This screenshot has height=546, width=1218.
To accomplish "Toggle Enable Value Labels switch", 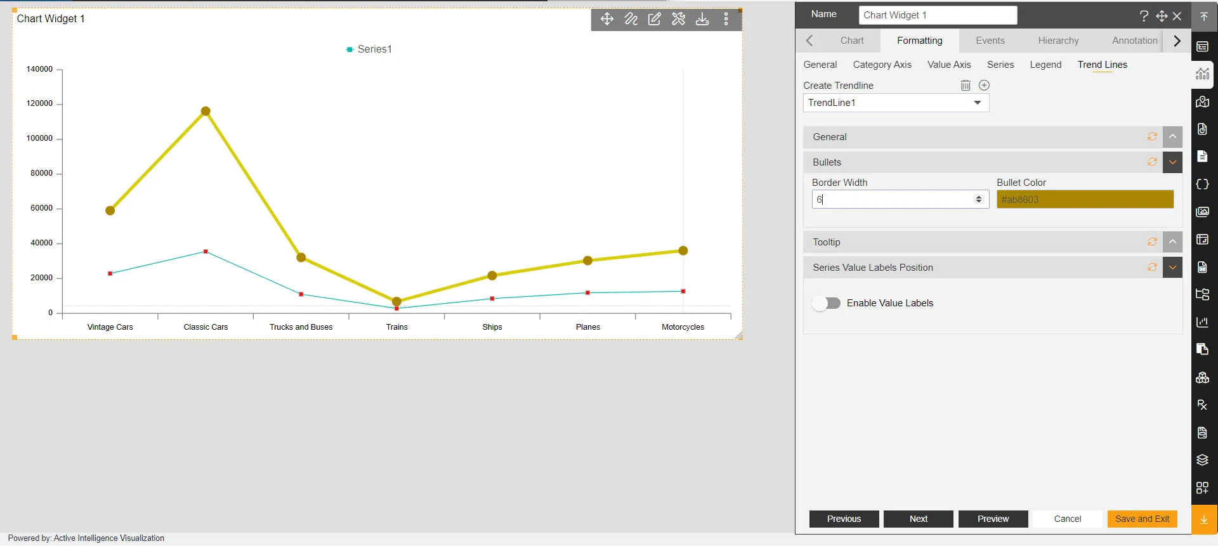I will tap(827, 304).
